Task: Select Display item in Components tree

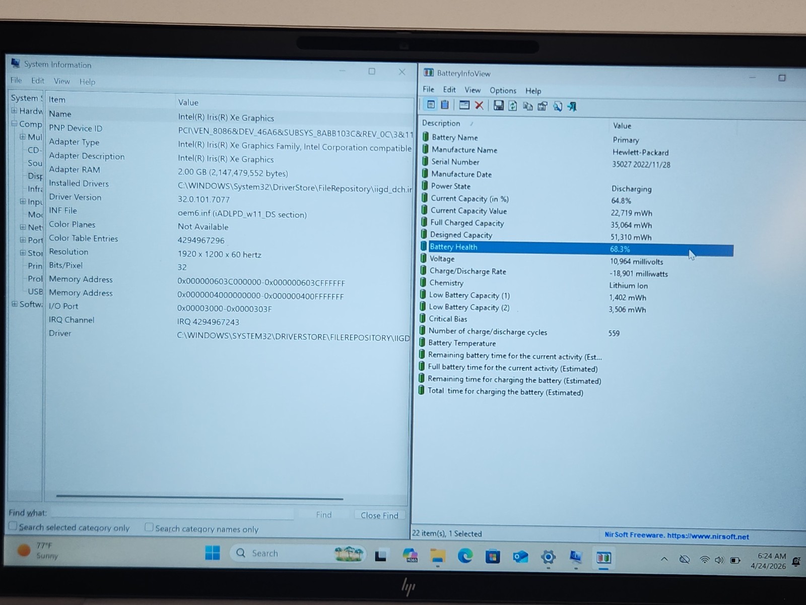Action: (x=35, y=175)
